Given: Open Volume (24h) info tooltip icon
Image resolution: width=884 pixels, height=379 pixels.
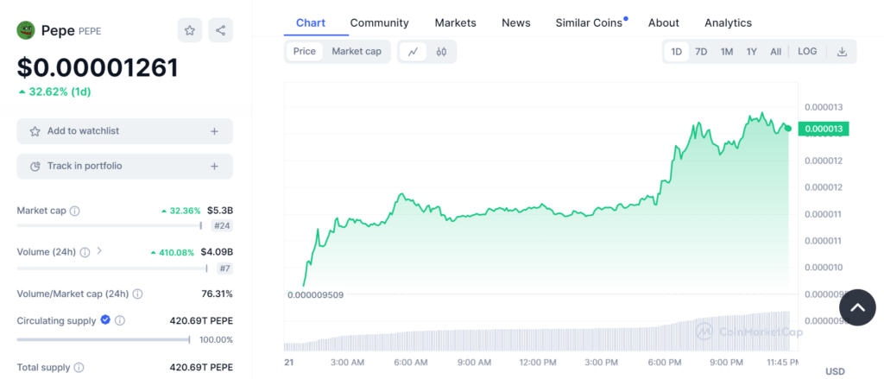Looking at the screenshot, I should (x=85, y=252).
